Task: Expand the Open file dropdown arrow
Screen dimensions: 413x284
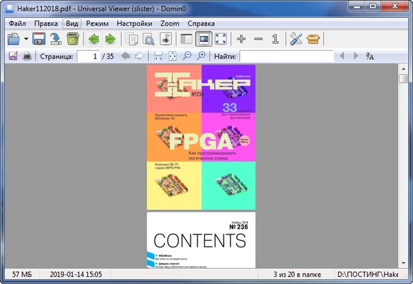Action: coord(26,39)
